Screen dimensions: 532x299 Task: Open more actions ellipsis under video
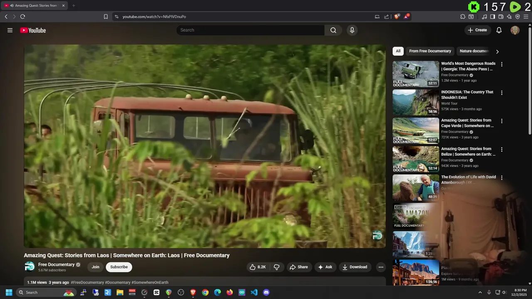(x=381, y=267)
